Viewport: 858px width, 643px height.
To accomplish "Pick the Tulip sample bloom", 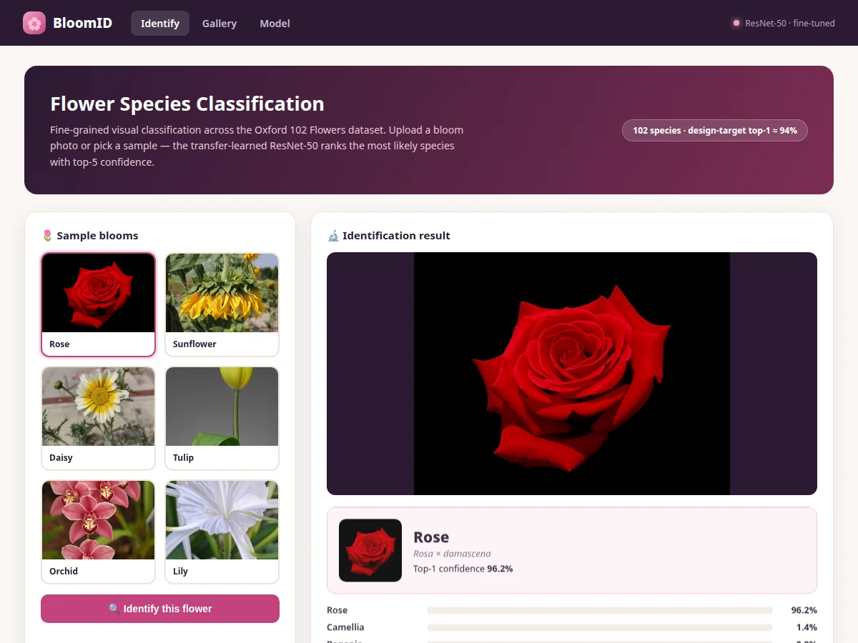I will 222,418.
